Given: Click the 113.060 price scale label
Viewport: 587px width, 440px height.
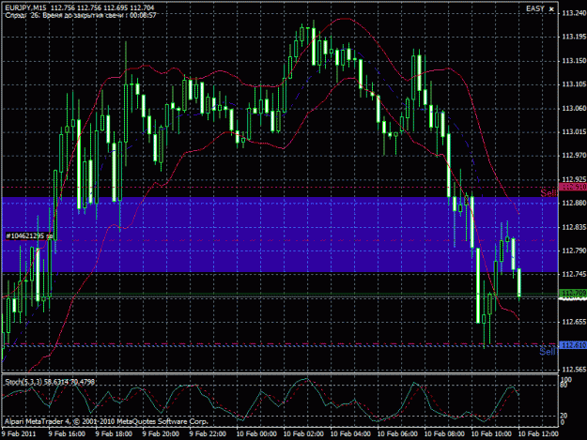Looking at the screenshot, I should (574, 109).
